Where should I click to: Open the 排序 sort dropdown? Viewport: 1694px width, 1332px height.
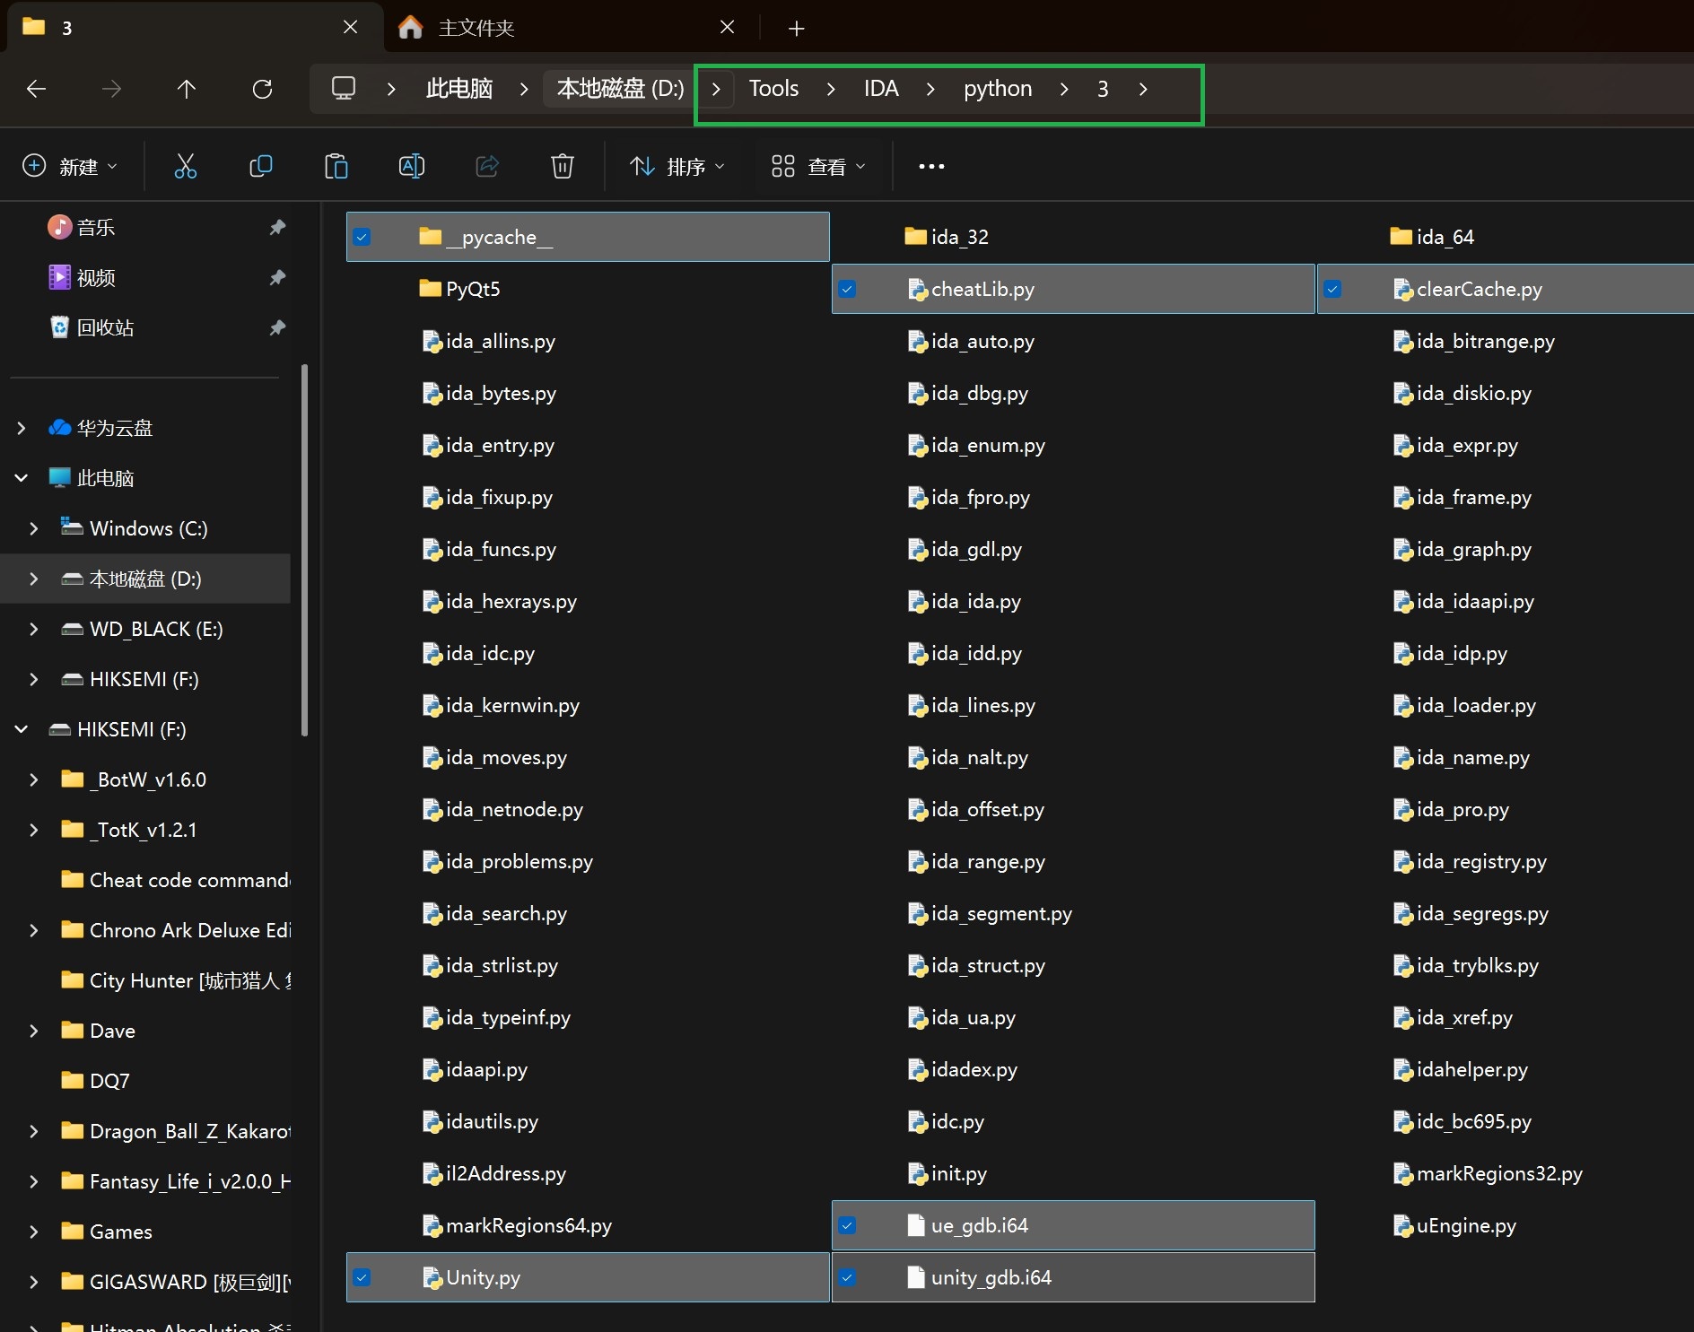tap(677, 166)
